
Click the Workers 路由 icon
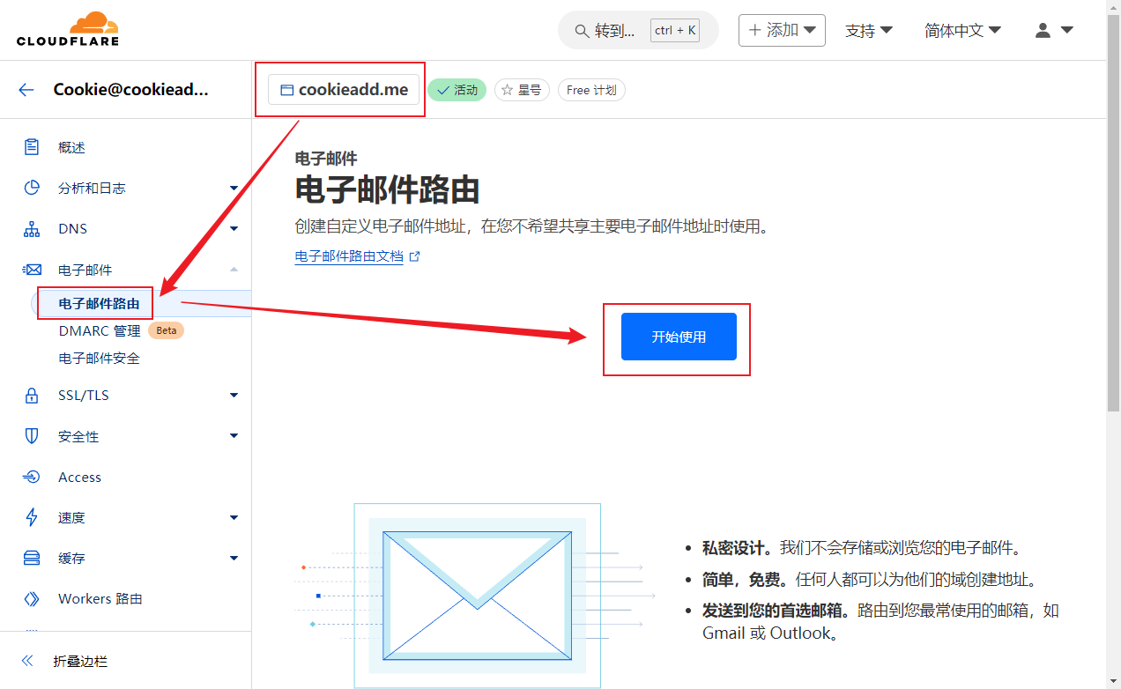pos(32,599)
